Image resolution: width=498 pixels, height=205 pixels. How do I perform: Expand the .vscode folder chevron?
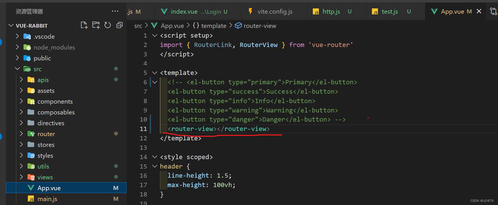[17, 36]
